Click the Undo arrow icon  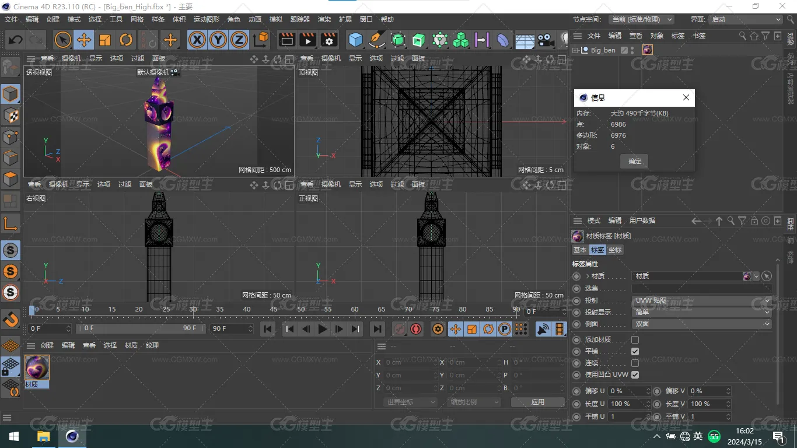[x=16, y=40]
